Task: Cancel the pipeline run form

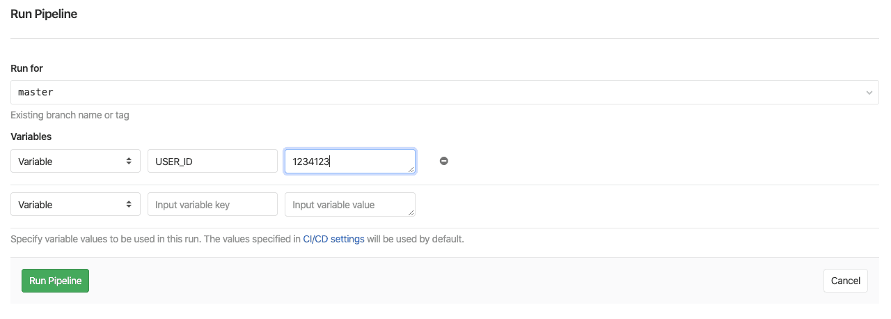Action: [845, 281]
